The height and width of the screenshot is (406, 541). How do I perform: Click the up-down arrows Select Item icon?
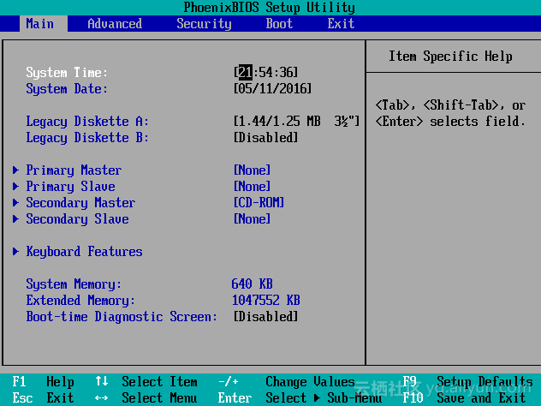coord(101,381)
